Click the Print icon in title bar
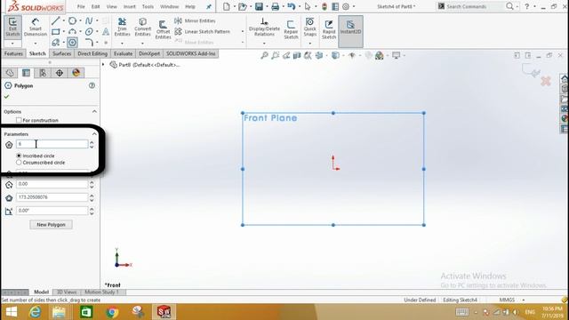 pos(275,6)
